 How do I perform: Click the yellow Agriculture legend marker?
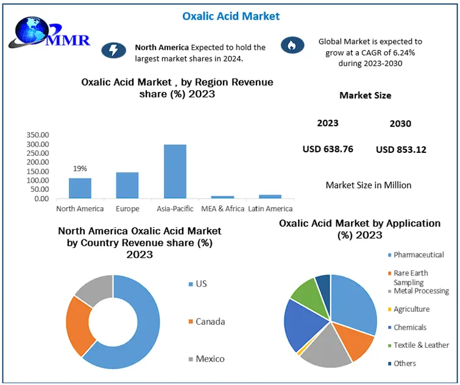point(388,309)
